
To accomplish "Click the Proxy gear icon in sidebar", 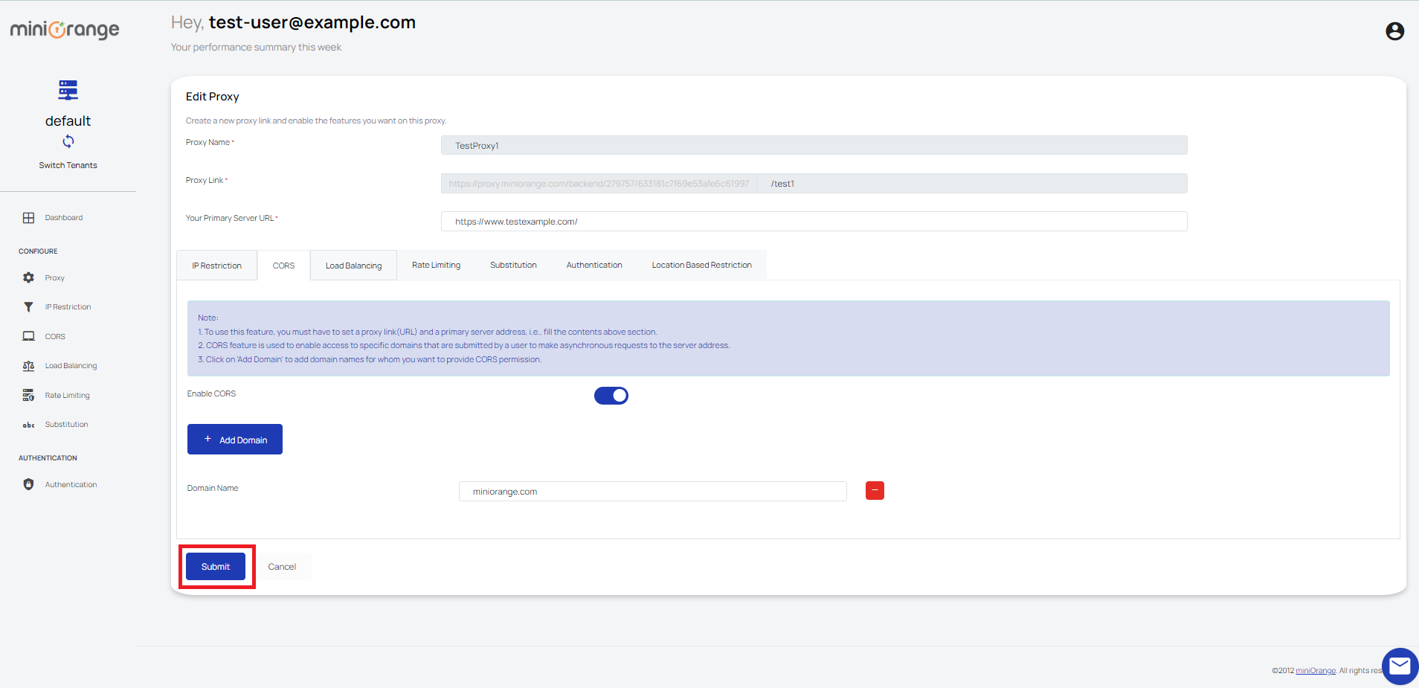I will (x=28, y=277).
